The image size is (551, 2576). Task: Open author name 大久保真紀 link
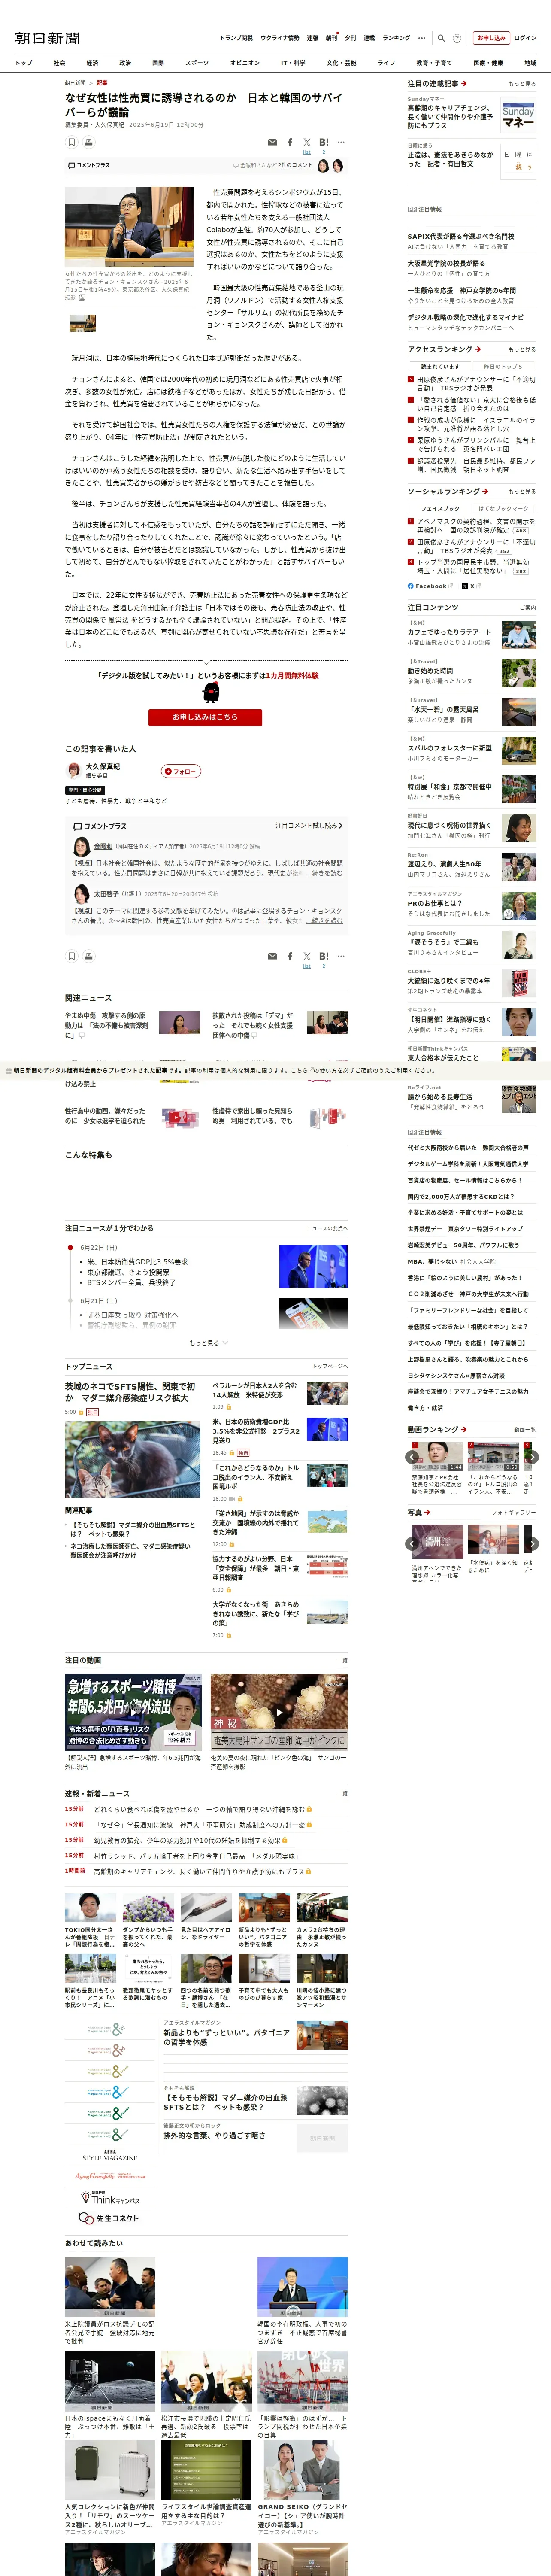(103, 766)
